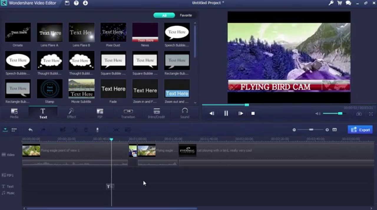
Task: Click the Export button
Action: coord(360,130)
